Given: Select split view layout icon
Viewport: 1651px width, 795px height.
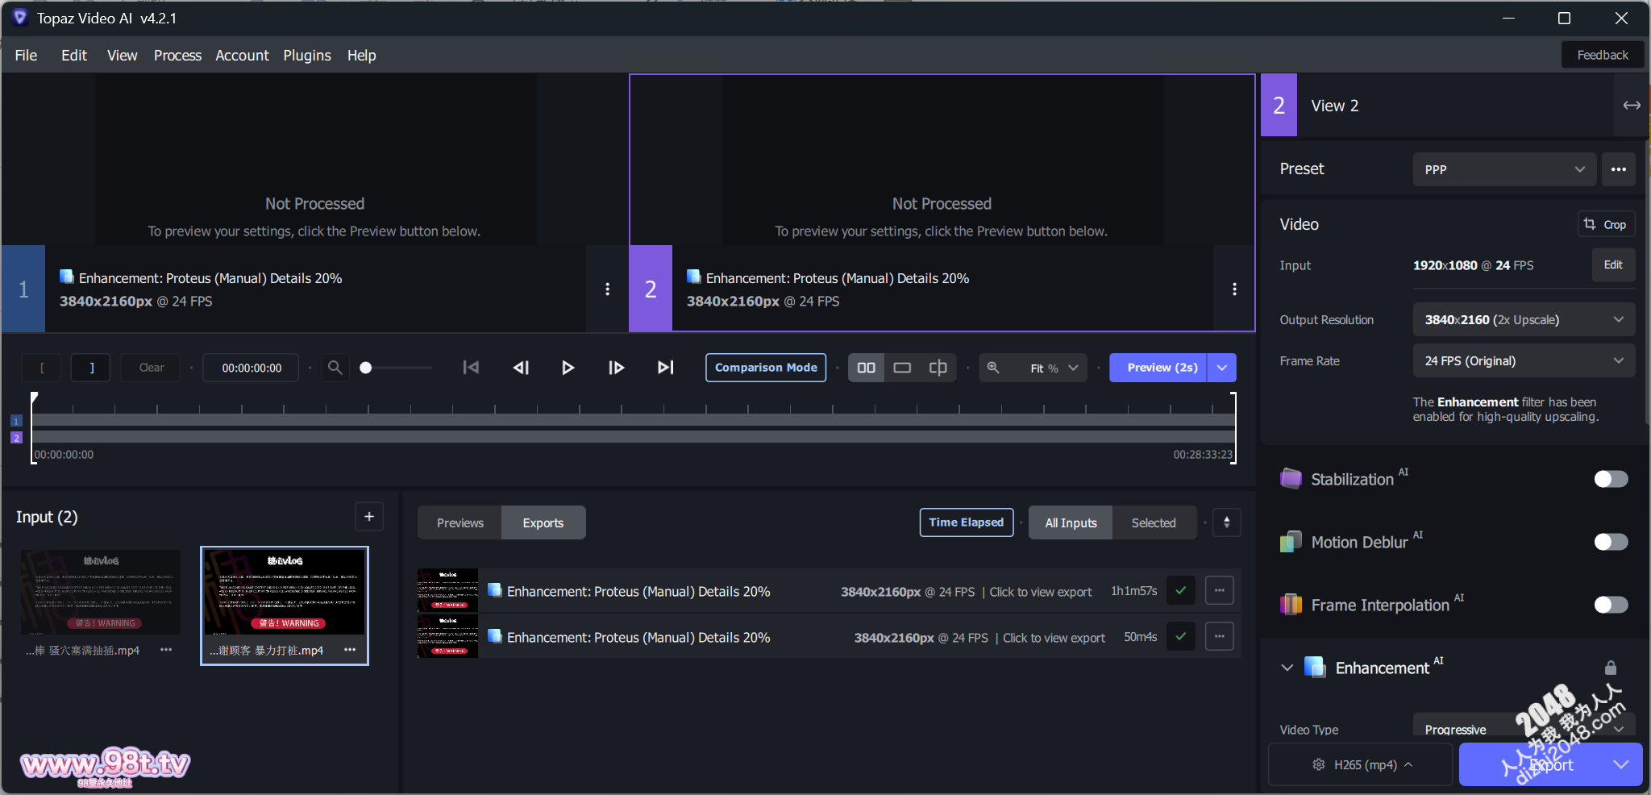Looking at the screenshot, I should (938, 368).
